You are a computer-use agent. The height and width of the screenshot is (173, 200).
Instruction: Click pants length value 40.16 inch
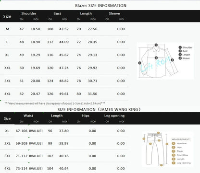(x=64, y=156)
